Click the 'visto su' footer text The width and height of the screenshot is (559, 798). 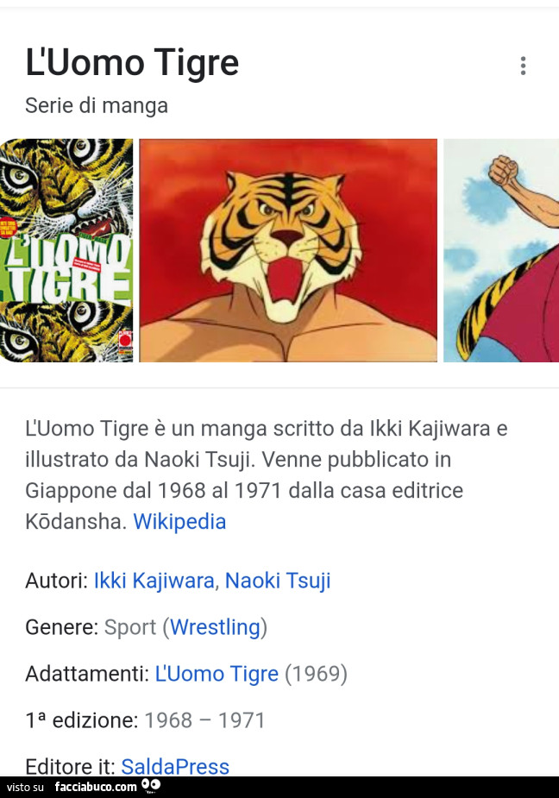click(26, 788)
